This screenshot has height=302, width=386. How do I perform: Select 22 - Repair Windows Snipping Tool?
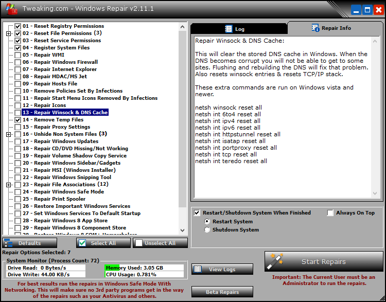click(67, 177)
